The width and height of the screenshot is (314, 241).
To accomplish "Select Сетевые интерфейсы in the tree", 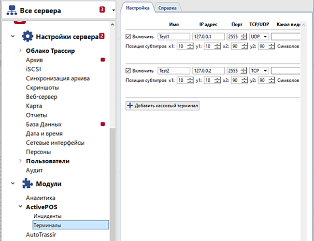I will click(55, 143).
